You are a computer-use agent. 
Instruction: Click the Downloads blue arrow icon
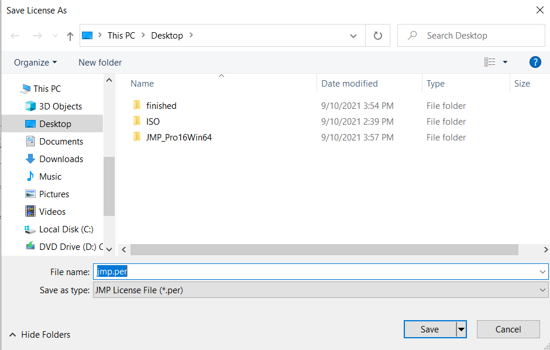(x=30, y=159)
